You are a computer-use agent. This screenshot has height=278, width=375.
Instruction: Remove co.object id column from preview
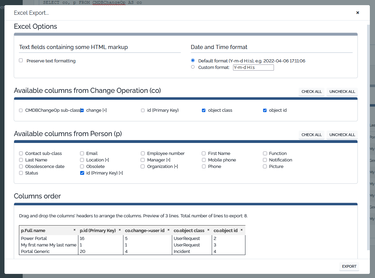click(242, 230)
